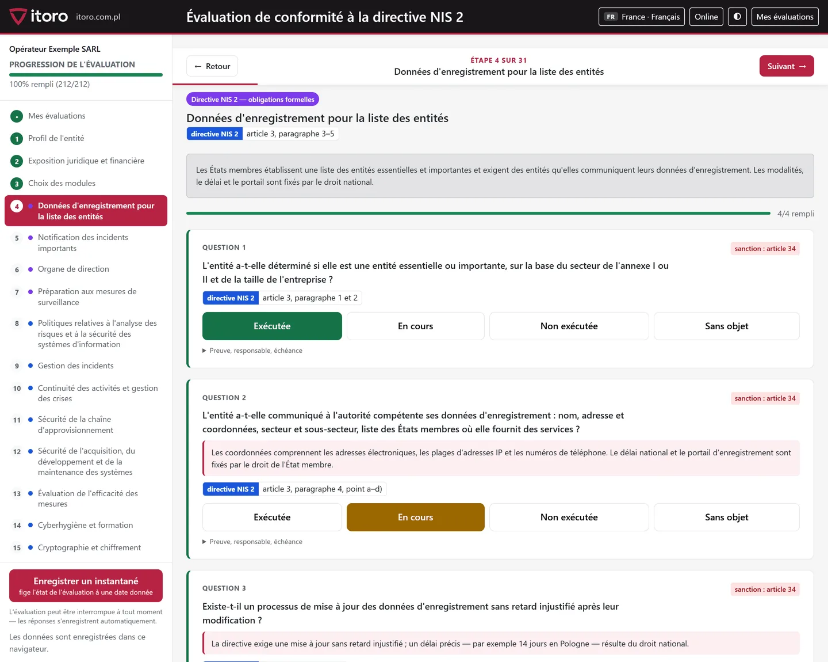Click the Online status button
The height and width of the screenshot is (662, 828).
pos(706,17)
